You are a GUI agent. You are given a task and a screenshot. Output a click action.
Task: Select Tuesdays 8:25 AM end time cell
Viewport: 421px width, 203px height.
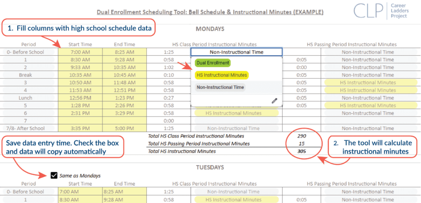[124, 192]
